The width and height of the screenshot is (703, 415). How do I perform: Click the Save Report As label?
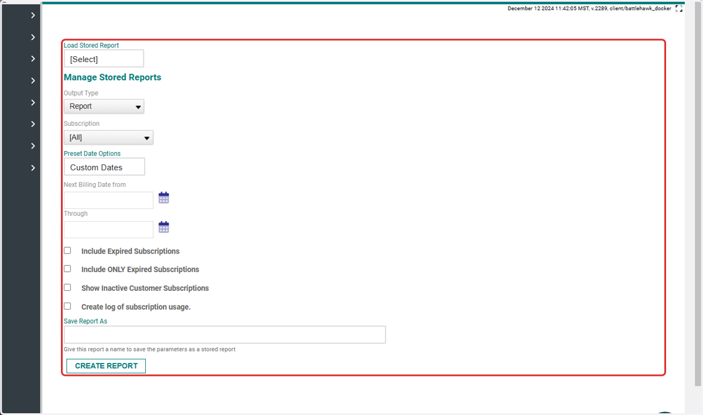coord(86,321)
